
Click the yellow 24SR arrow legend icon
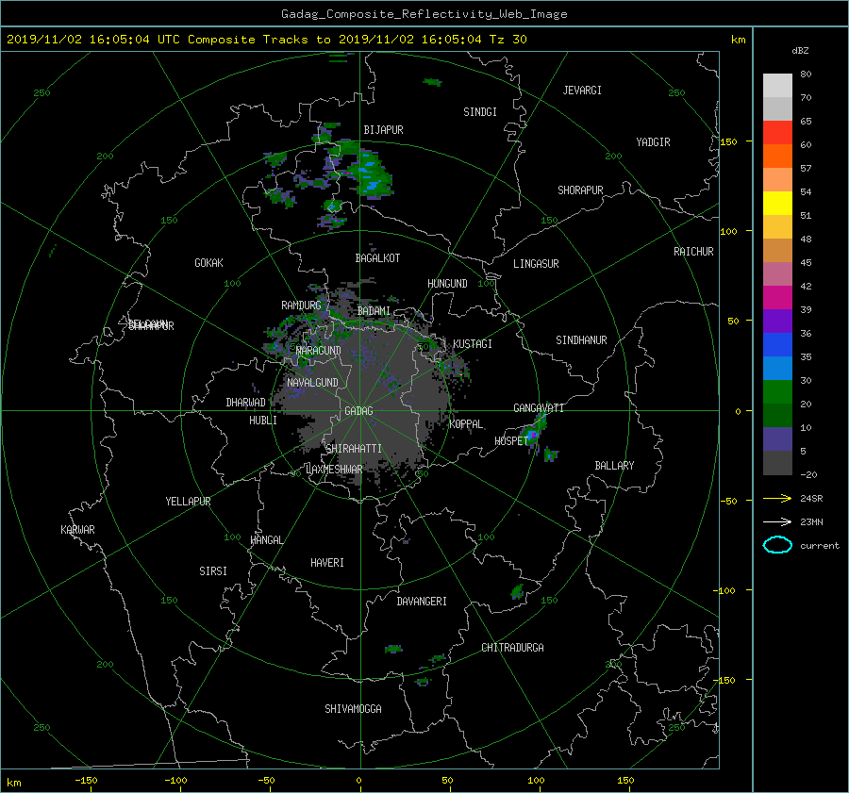pos(777,498)
